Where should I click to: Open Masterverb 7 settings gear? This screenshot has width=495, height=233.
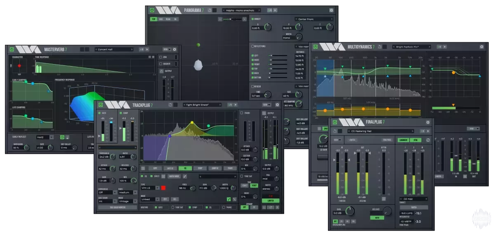pos(174,49)
